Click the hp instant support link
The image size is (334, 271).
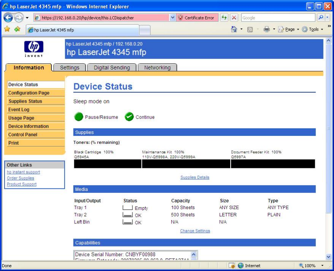[x=23, y=172]
